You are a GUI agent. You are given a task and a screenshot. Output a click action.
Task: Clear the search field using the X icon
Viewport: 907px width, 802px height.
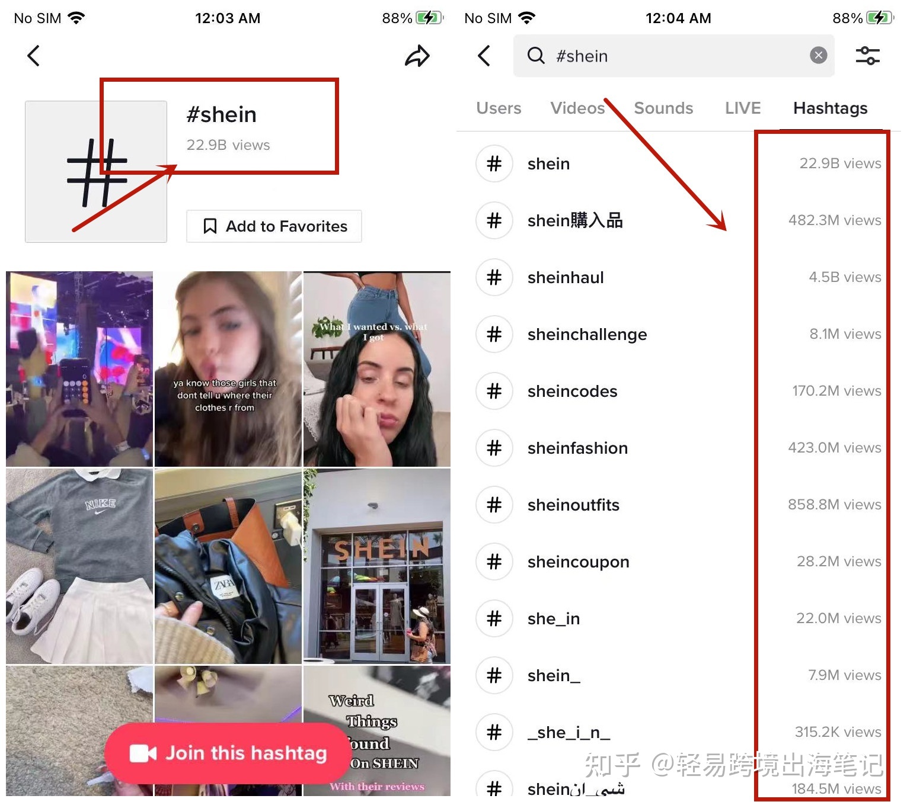click(818, 55)
